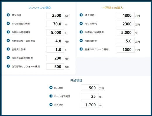This screenshot has height=116, width=152.
Task: Edit the 500 own funds field
Action: (90, 88)
